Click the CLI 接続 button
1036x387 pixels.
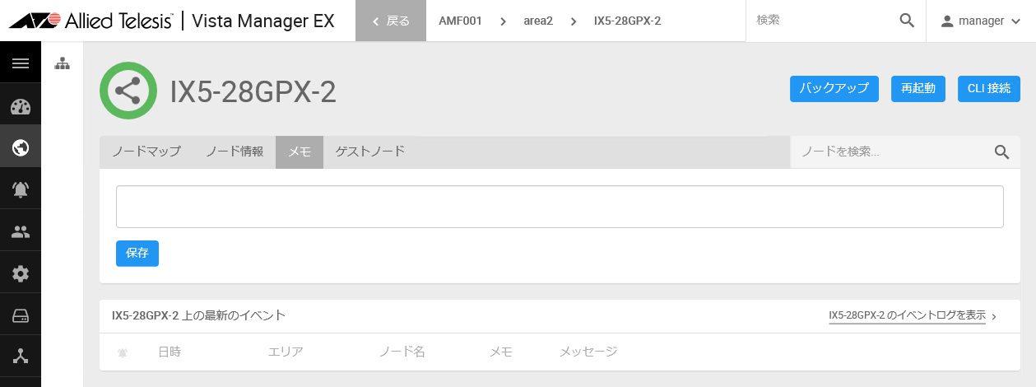[x=988, y=89]
